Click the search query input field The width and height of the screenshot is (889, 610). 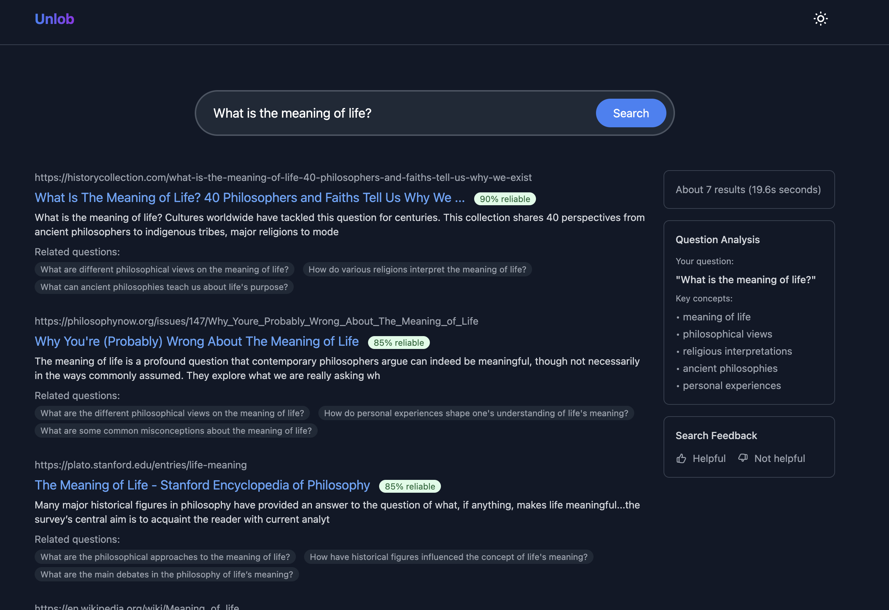(398, 113)
